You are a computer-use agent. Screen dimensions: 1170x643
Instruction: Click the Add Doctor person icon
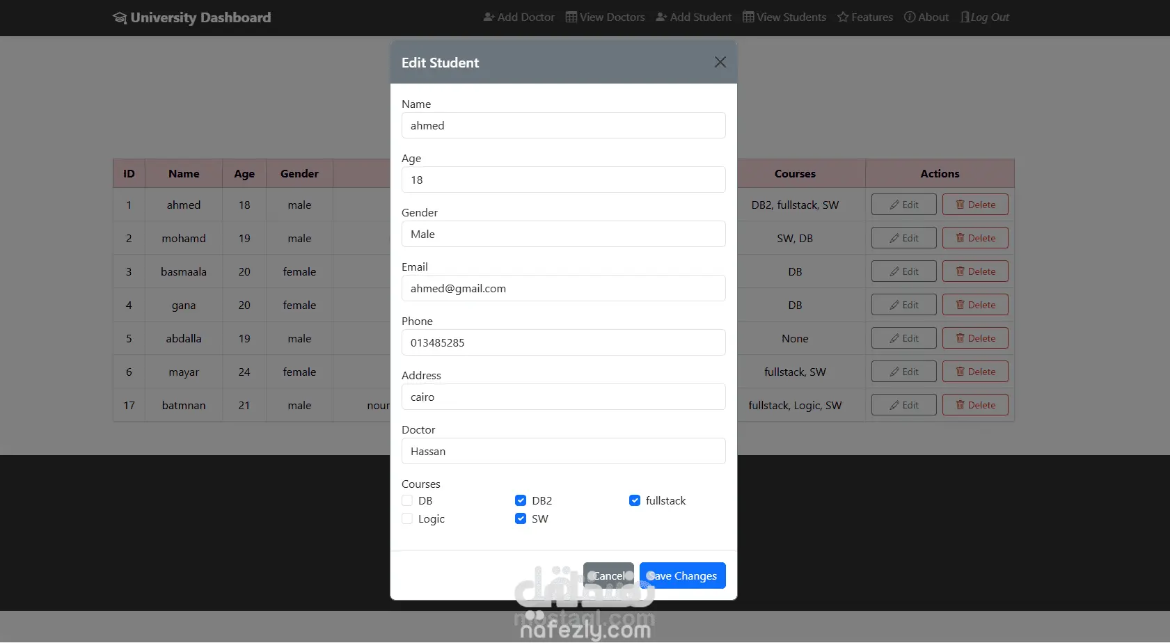pyautogui.click(x=489, y=17)
